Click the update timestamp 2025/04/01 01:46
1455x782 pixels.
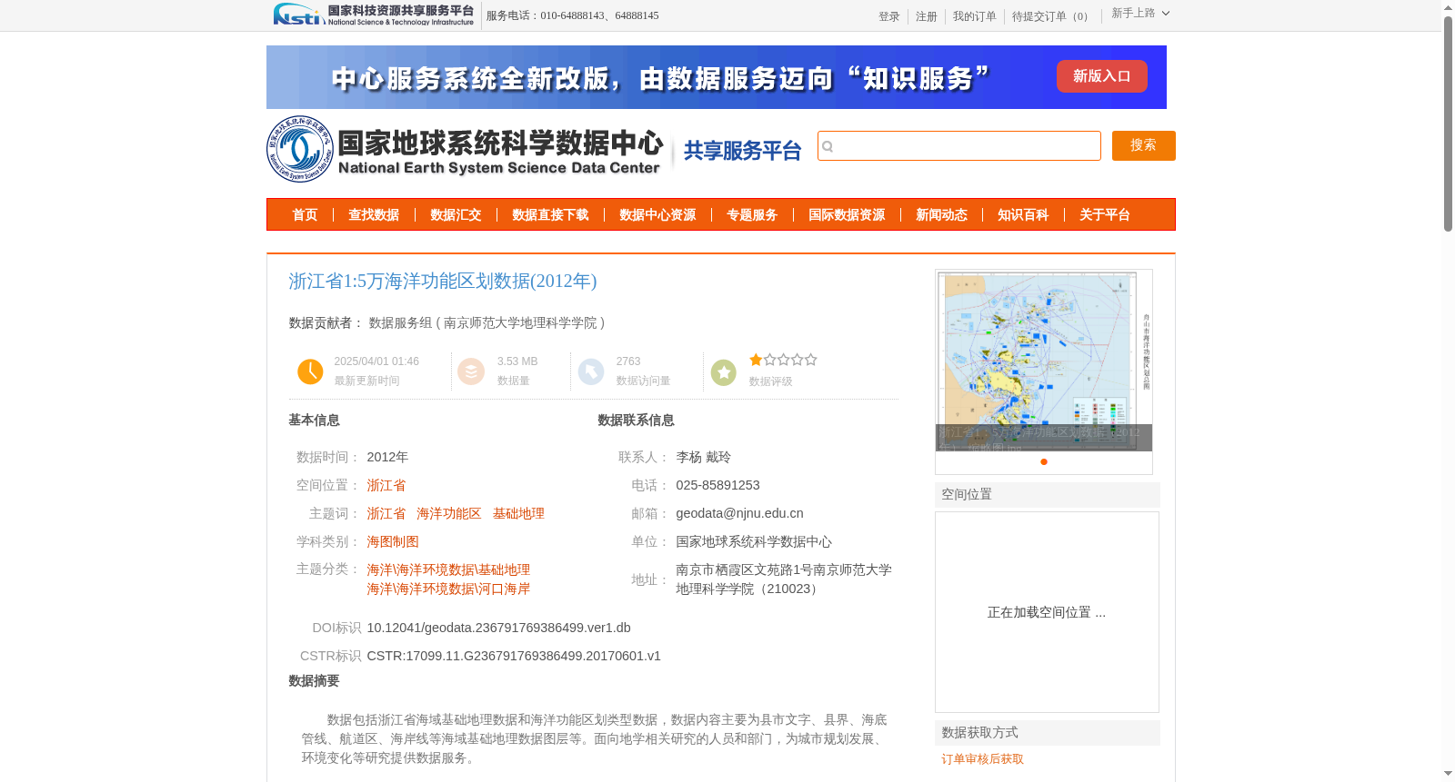pyautogui.click(x=376, y=361)
